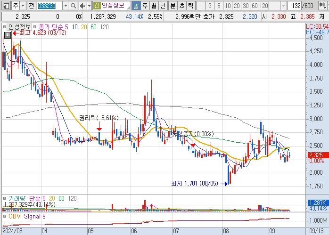Click the 20-day moving average legend value
Image resolution: width=329 pixels, height=235 pixels.
pos(84,27)
